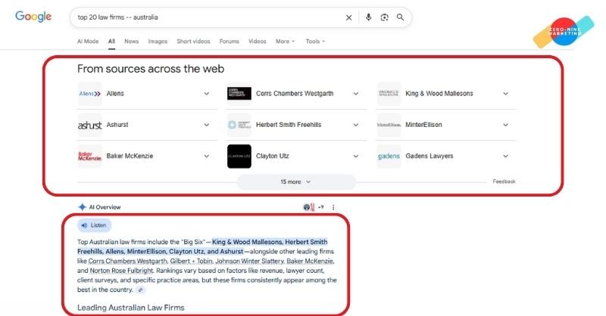Screen dimensions: 606x316
Task: Click the King & Wood Mallesons logo
Action: [389, 94]
